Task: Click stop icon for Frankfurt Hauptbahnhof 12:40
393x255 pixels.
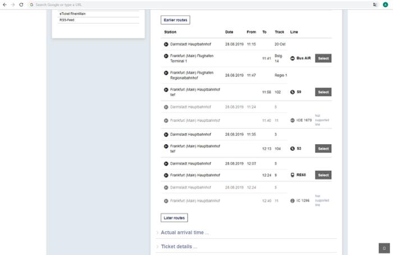Action: [166, 201]
